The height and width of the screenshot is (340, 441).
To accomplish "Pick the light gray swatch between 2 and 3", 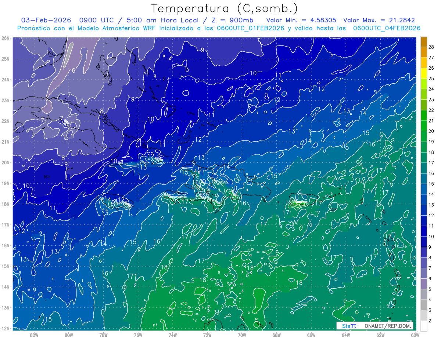I will tap(424, 315).
